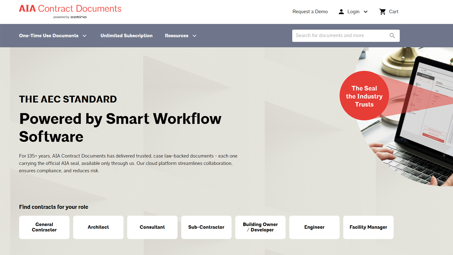Click the shopping cart icon
The width and height of the screenshot is (453, 255).
tap(383, 12)
